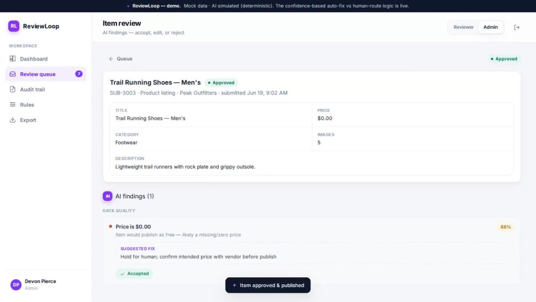Click the demo banner text at top

tap(271, 6)
